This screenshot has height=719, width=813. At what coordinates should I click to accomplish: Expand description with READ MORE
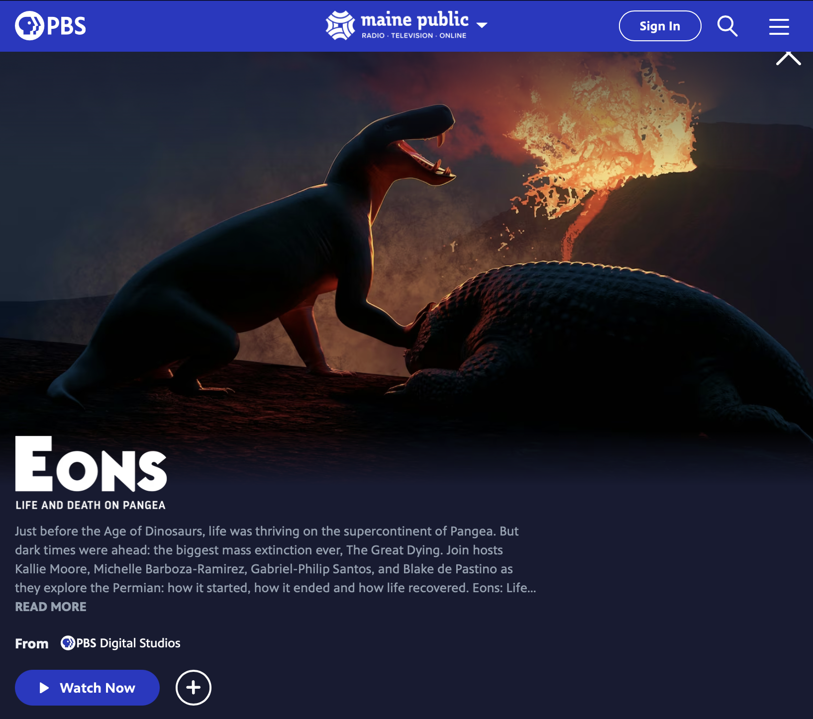pyautogui.click(x=51, y=607)
